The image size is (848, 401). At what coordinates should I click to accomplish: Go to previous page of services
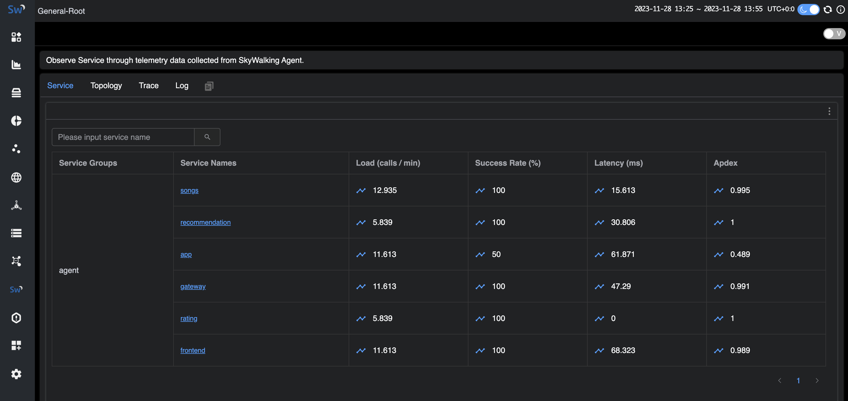click(x=779, y=381)
